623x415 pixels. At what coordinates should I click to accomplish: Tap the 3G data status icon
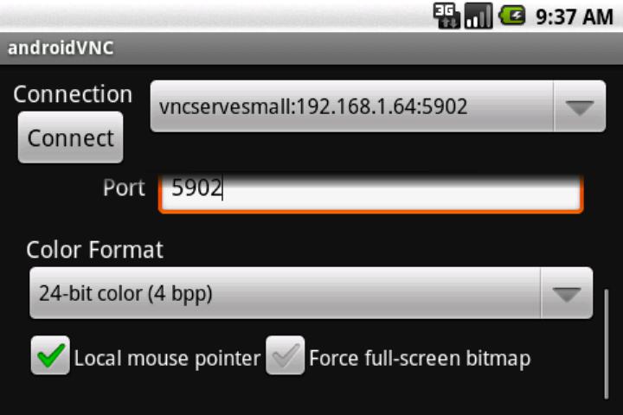[x=446, y=16]
